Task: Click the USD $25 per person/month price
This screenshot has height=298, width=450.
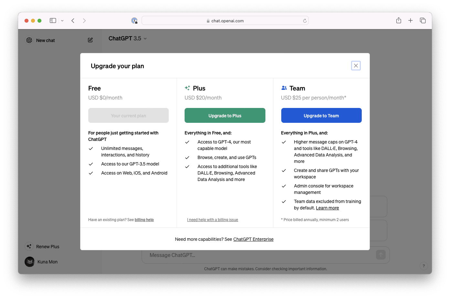Action: (314, 98)
